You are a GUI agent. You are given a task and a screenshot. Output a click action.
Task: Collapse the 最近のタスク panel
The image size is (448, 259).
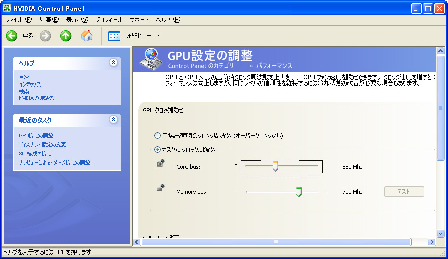tap(113, 119)
